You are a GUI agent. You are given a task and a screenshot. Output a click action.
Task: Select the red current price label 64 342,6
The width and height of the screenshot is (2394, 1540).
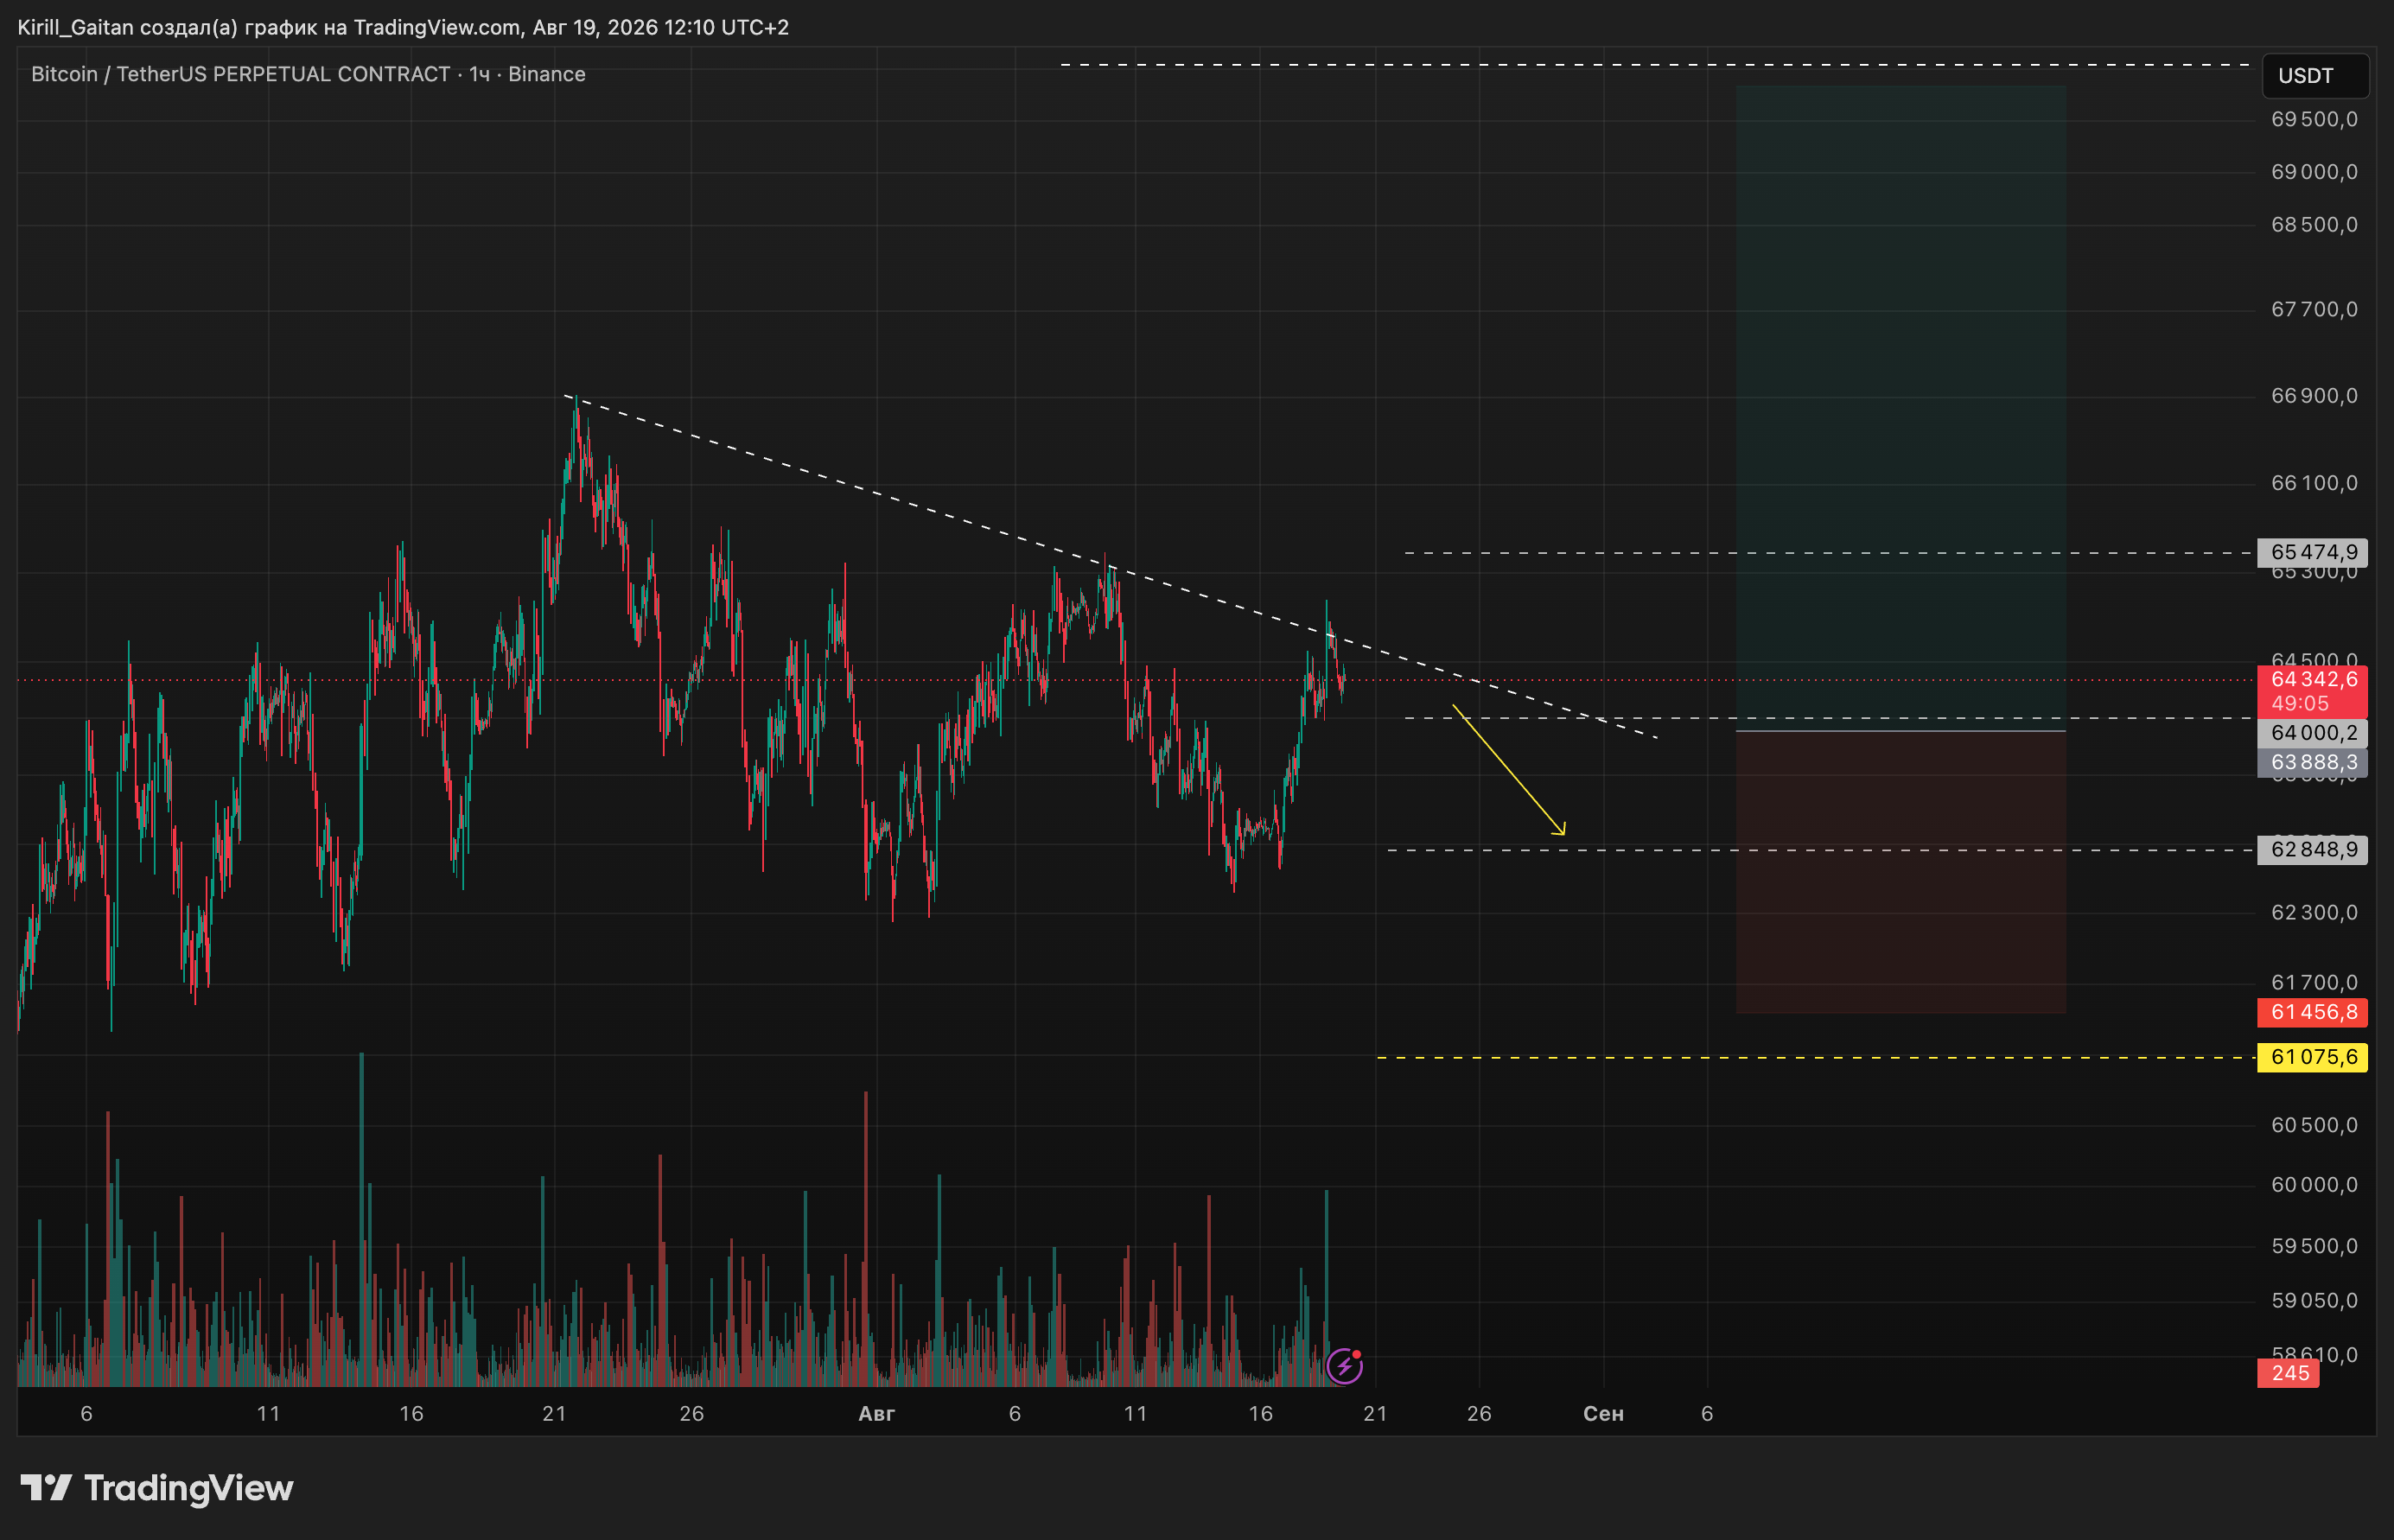pyautogui.click(x=2312, y=679)
